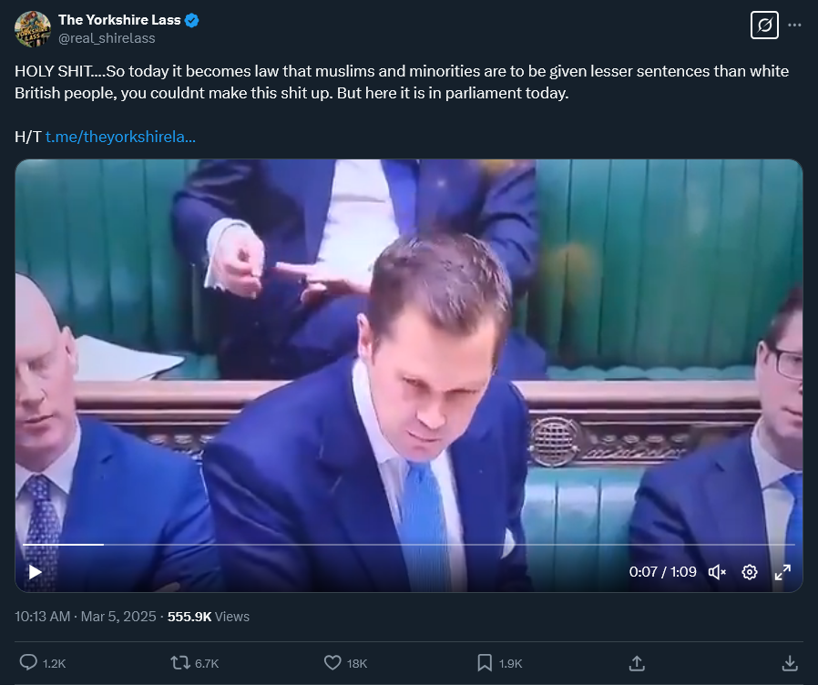818x685 pixels.
Task: Open The Yorkshire Lass profile avatar
Action: tap(33, 29)
